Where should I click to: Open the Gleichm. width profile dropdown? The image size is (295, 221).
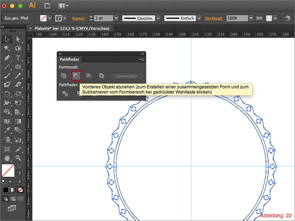coord(158,18)
